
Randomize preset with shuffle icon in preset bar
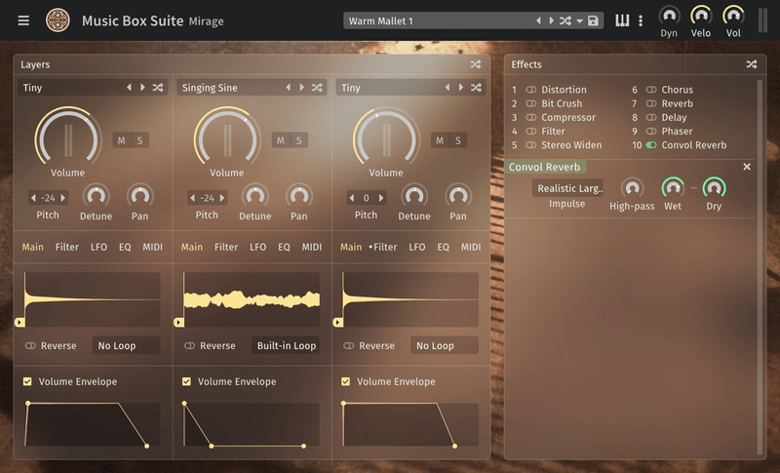click(565, 20)
